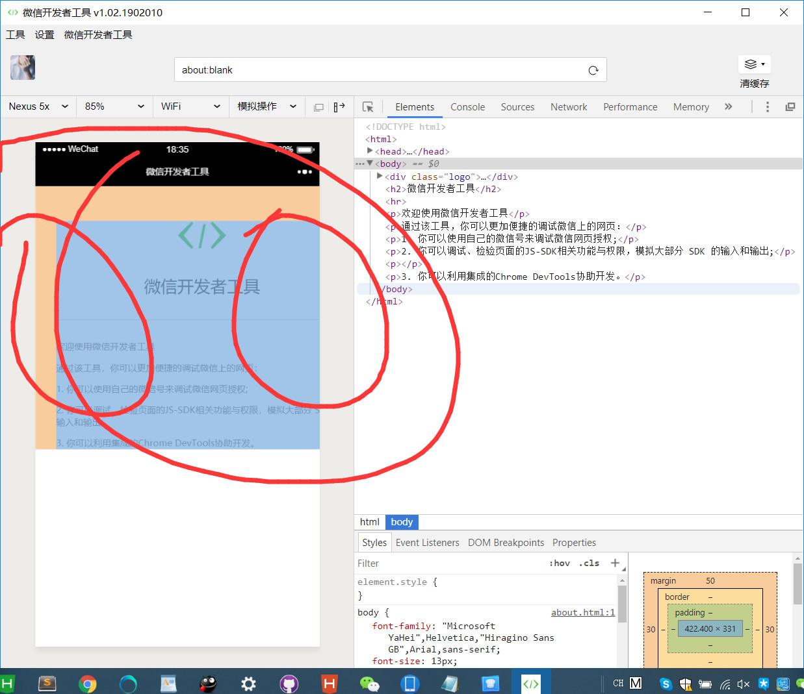Click the user avatar picture
The height and width of the screenshot is (694, 804).
pyautogui.click(x=23, y=68)
